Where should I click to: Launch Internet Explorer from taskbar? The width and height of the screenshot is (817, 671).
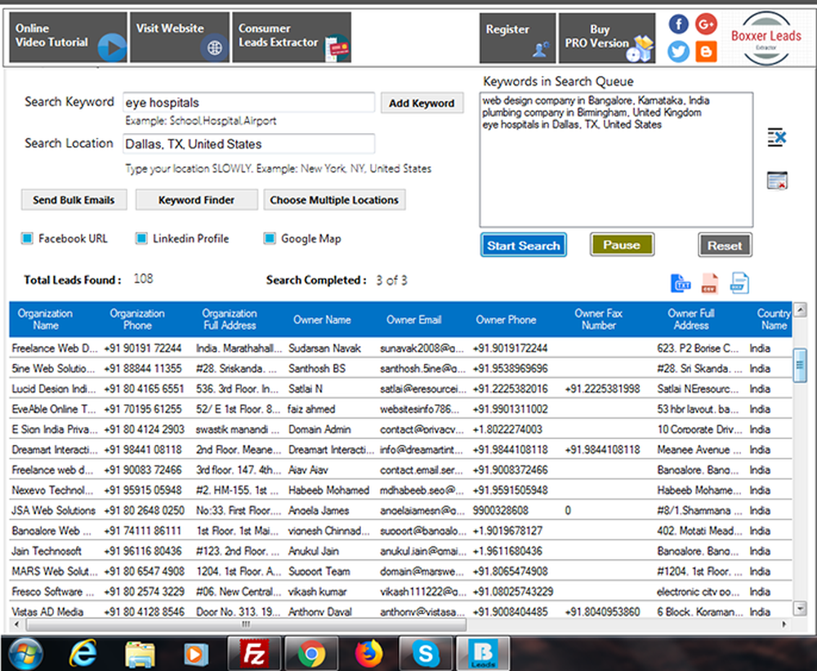point(84,654)
